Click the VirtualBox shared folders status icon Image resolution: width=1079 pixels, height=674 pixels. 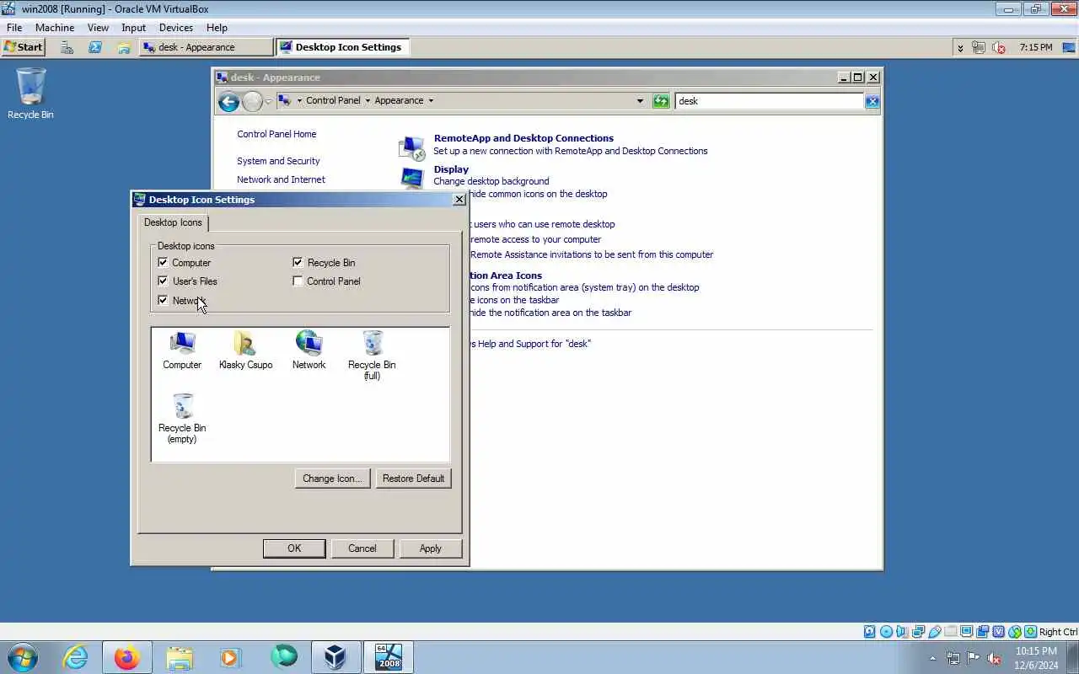950,632
